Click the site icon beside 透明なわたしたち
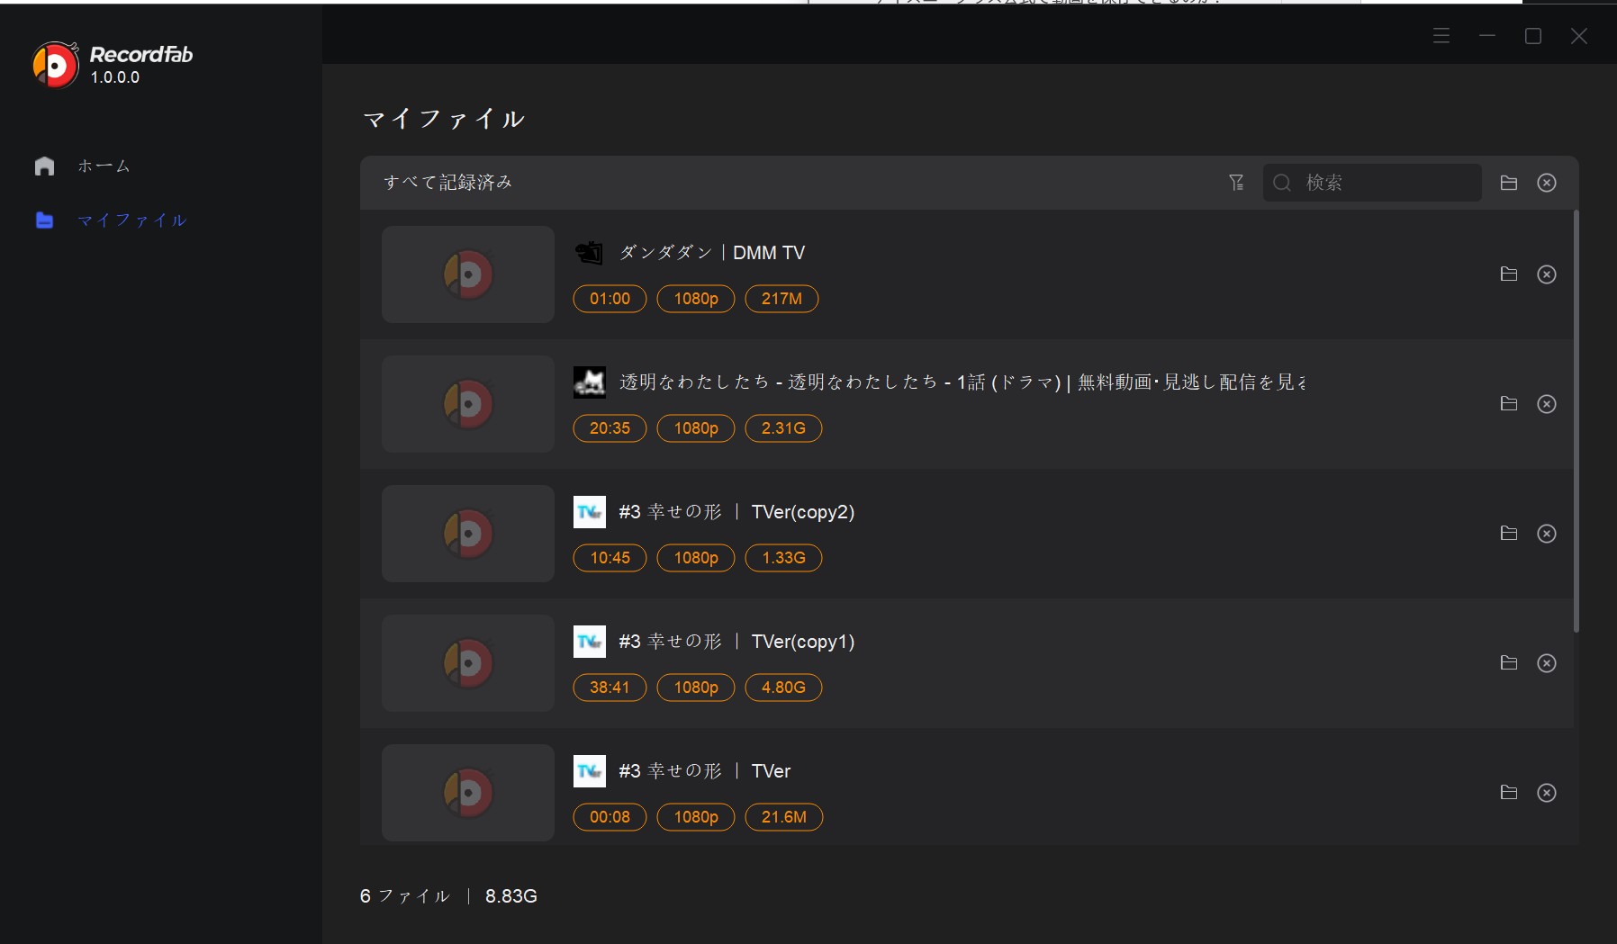This screenshot has width=1617, height=944. (590, 382)
